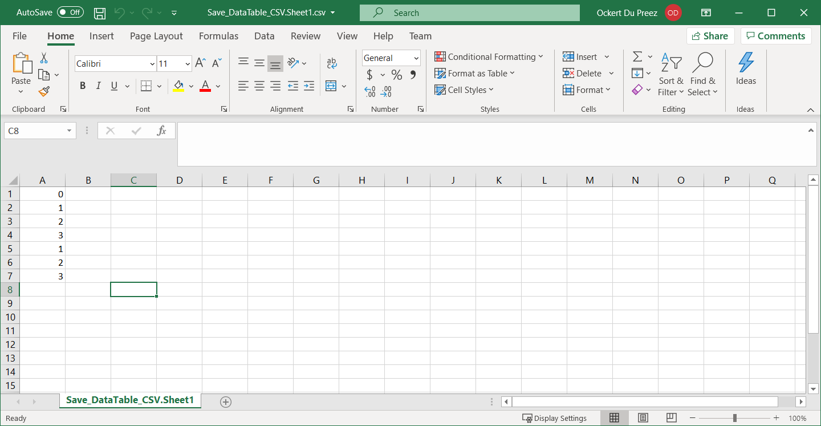Apply cell borders icon
The width and height of the screenshot is (821, 426).
(x=146, y=86)
